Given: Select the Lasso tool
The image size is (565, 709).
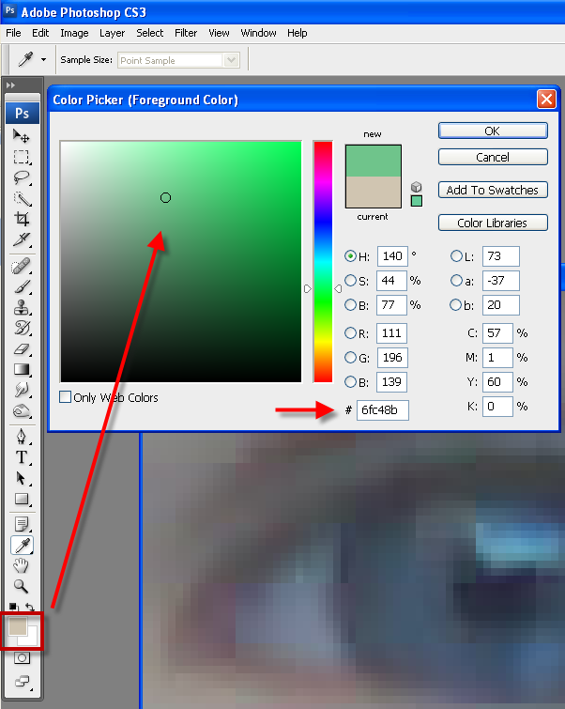Looking at the screenshot, I should pos(22,177).
